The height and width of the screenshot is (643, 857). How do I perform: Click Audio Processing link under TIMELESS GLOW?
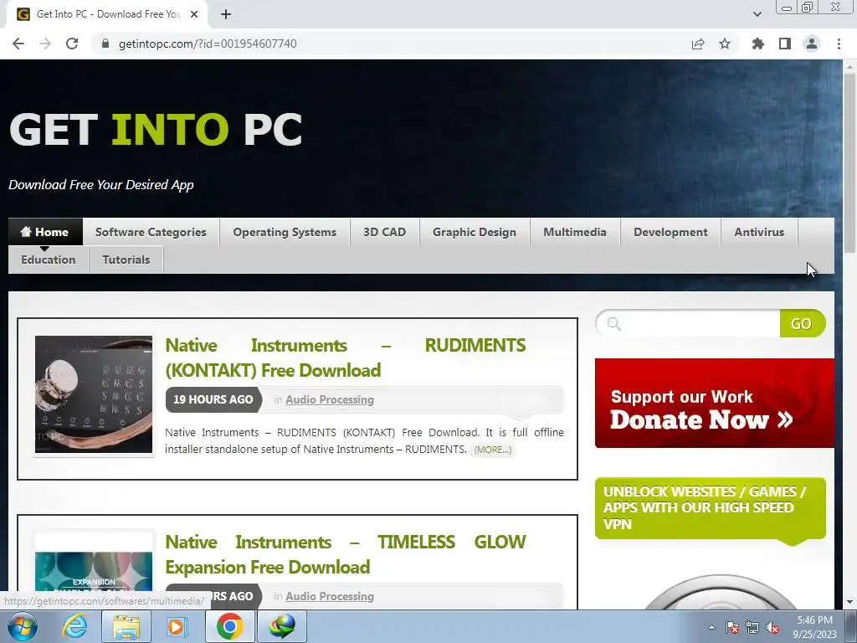coord(330,596)
